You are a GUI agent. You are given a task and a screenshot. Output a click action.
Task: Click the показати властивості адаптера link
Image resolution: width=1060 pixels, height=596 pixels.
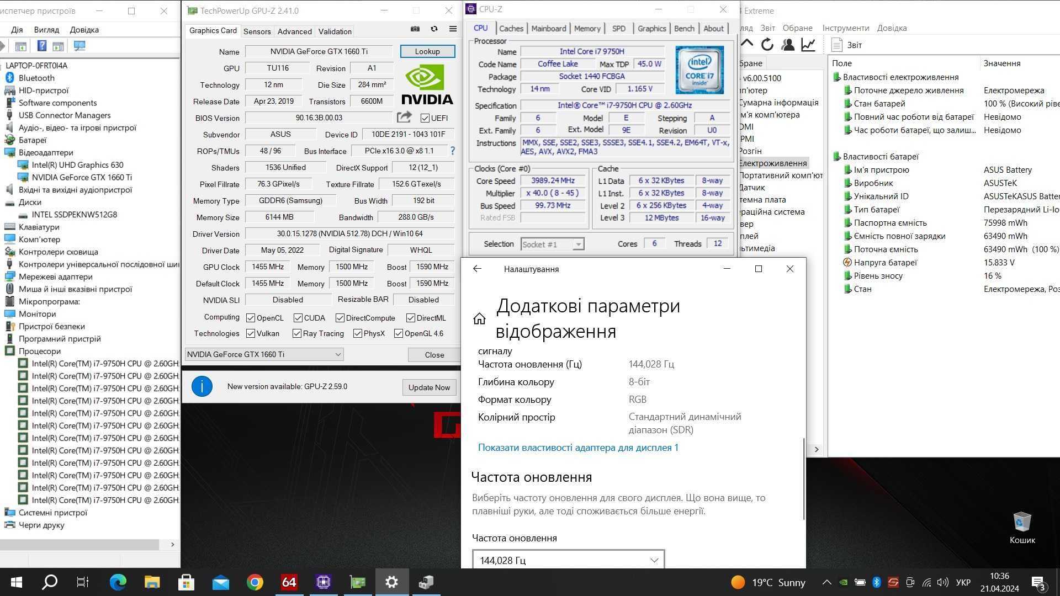click(578, 448)
